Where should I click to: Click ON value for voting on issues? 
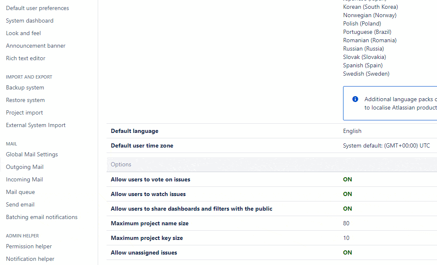[x=347, y=179]
